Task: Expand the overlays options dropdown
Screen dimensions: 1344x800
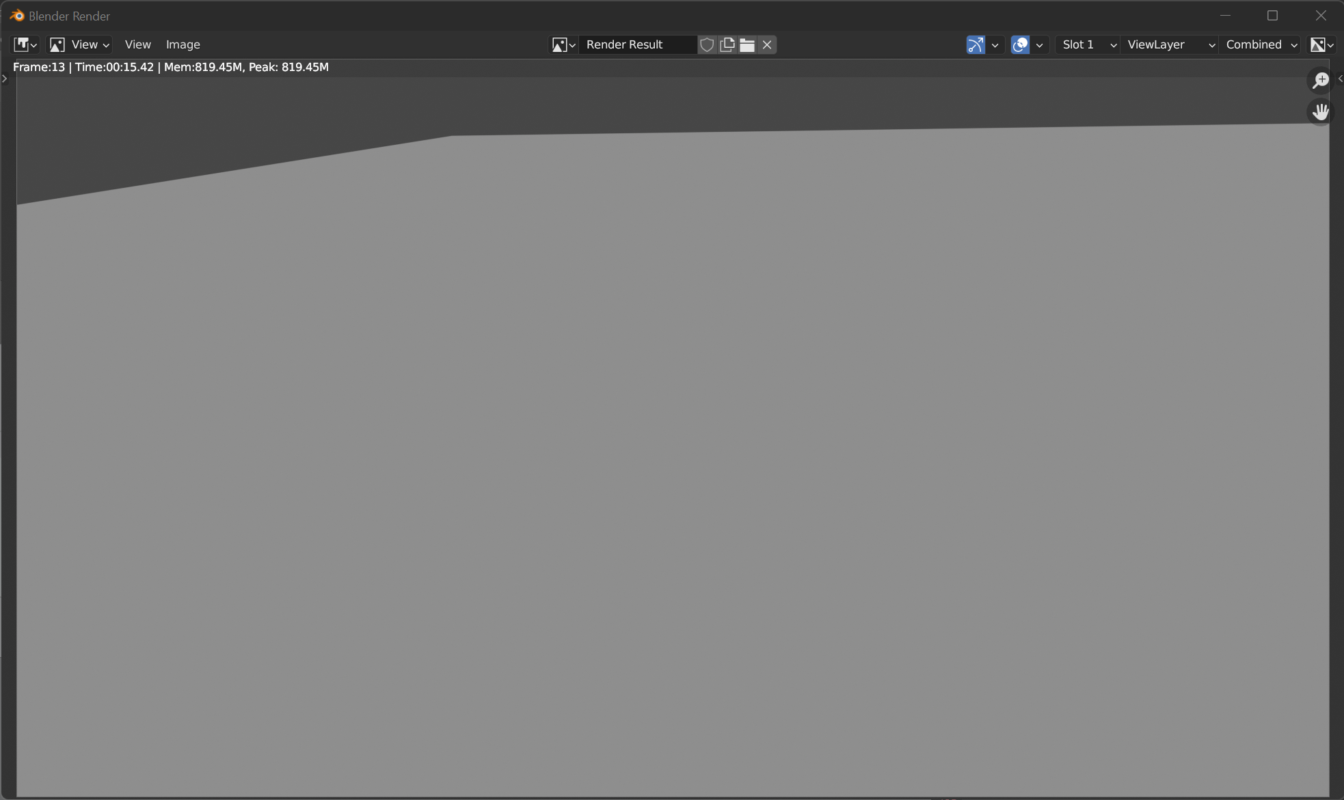Action: coord(1040,44)
